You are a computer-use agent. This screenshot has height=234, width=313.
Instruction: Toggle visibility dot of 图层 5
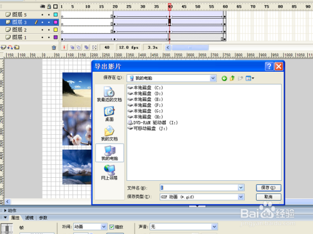(x=43, y=14)
